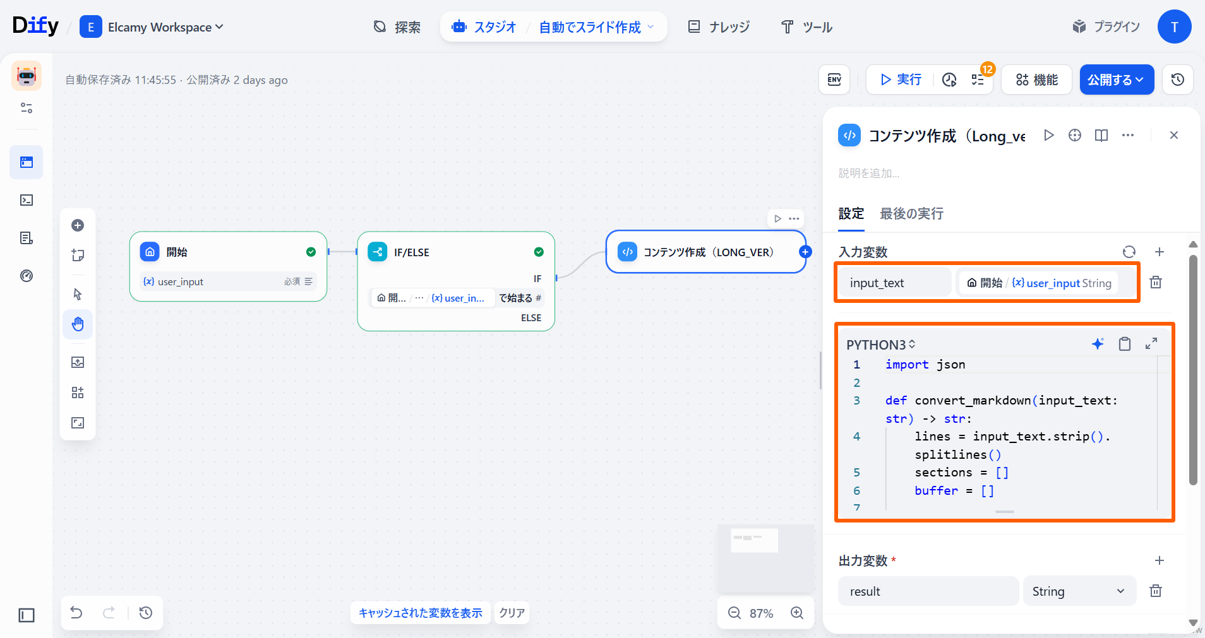Open the version history clock icon

point(1177,80)
